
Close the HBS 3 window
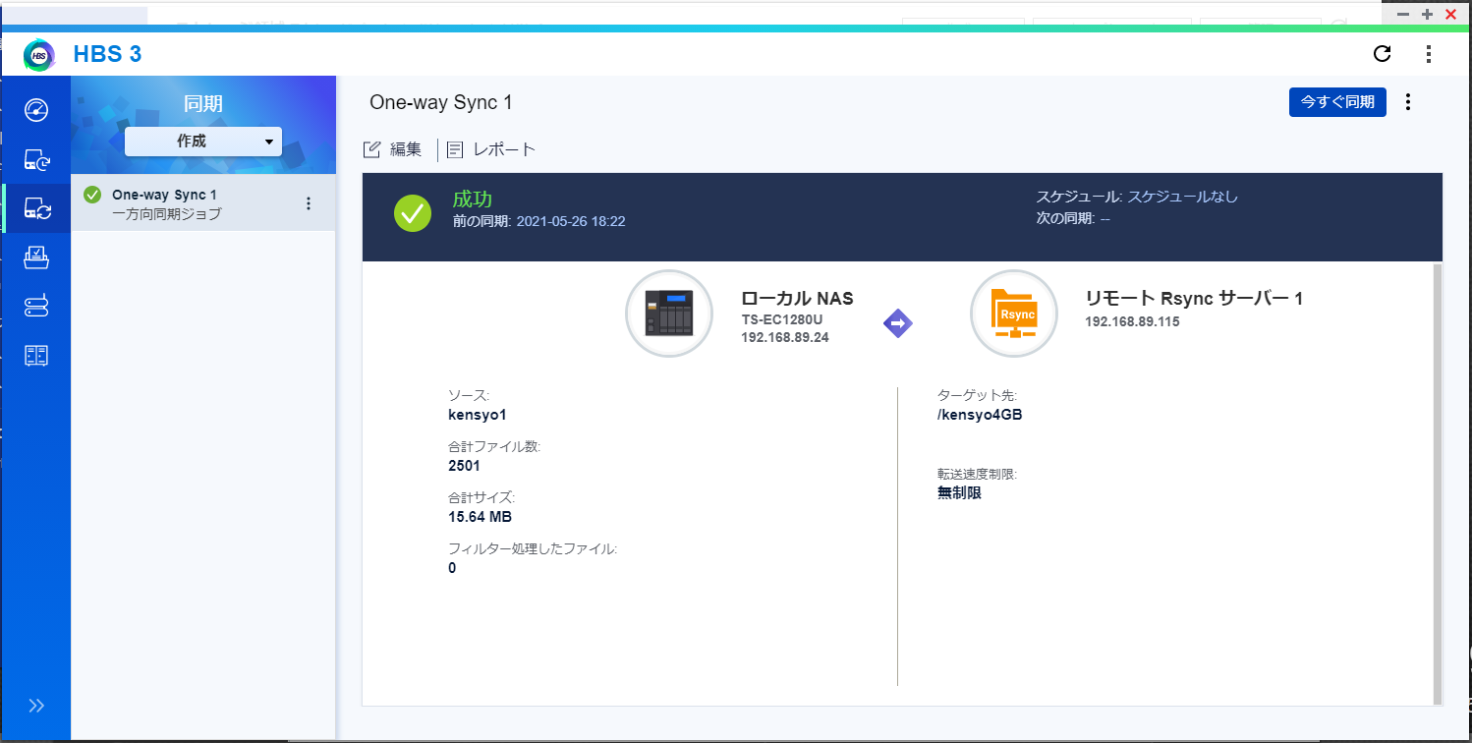tap(1451, 14)
